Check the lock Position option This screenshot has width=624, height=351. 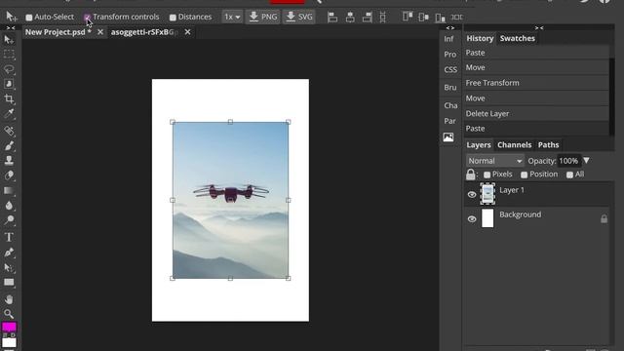525,175
